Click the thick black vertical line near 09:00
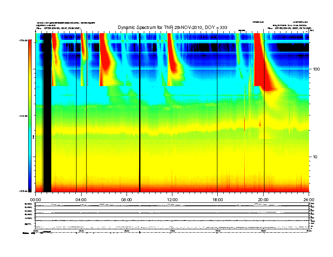 coord(140,113)
